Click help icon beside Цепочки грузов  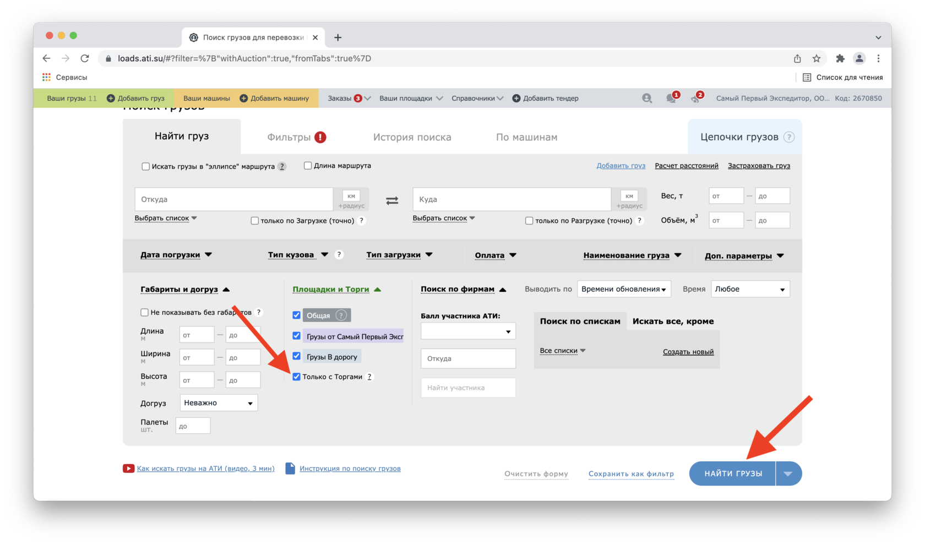click(x=789, y=137)
